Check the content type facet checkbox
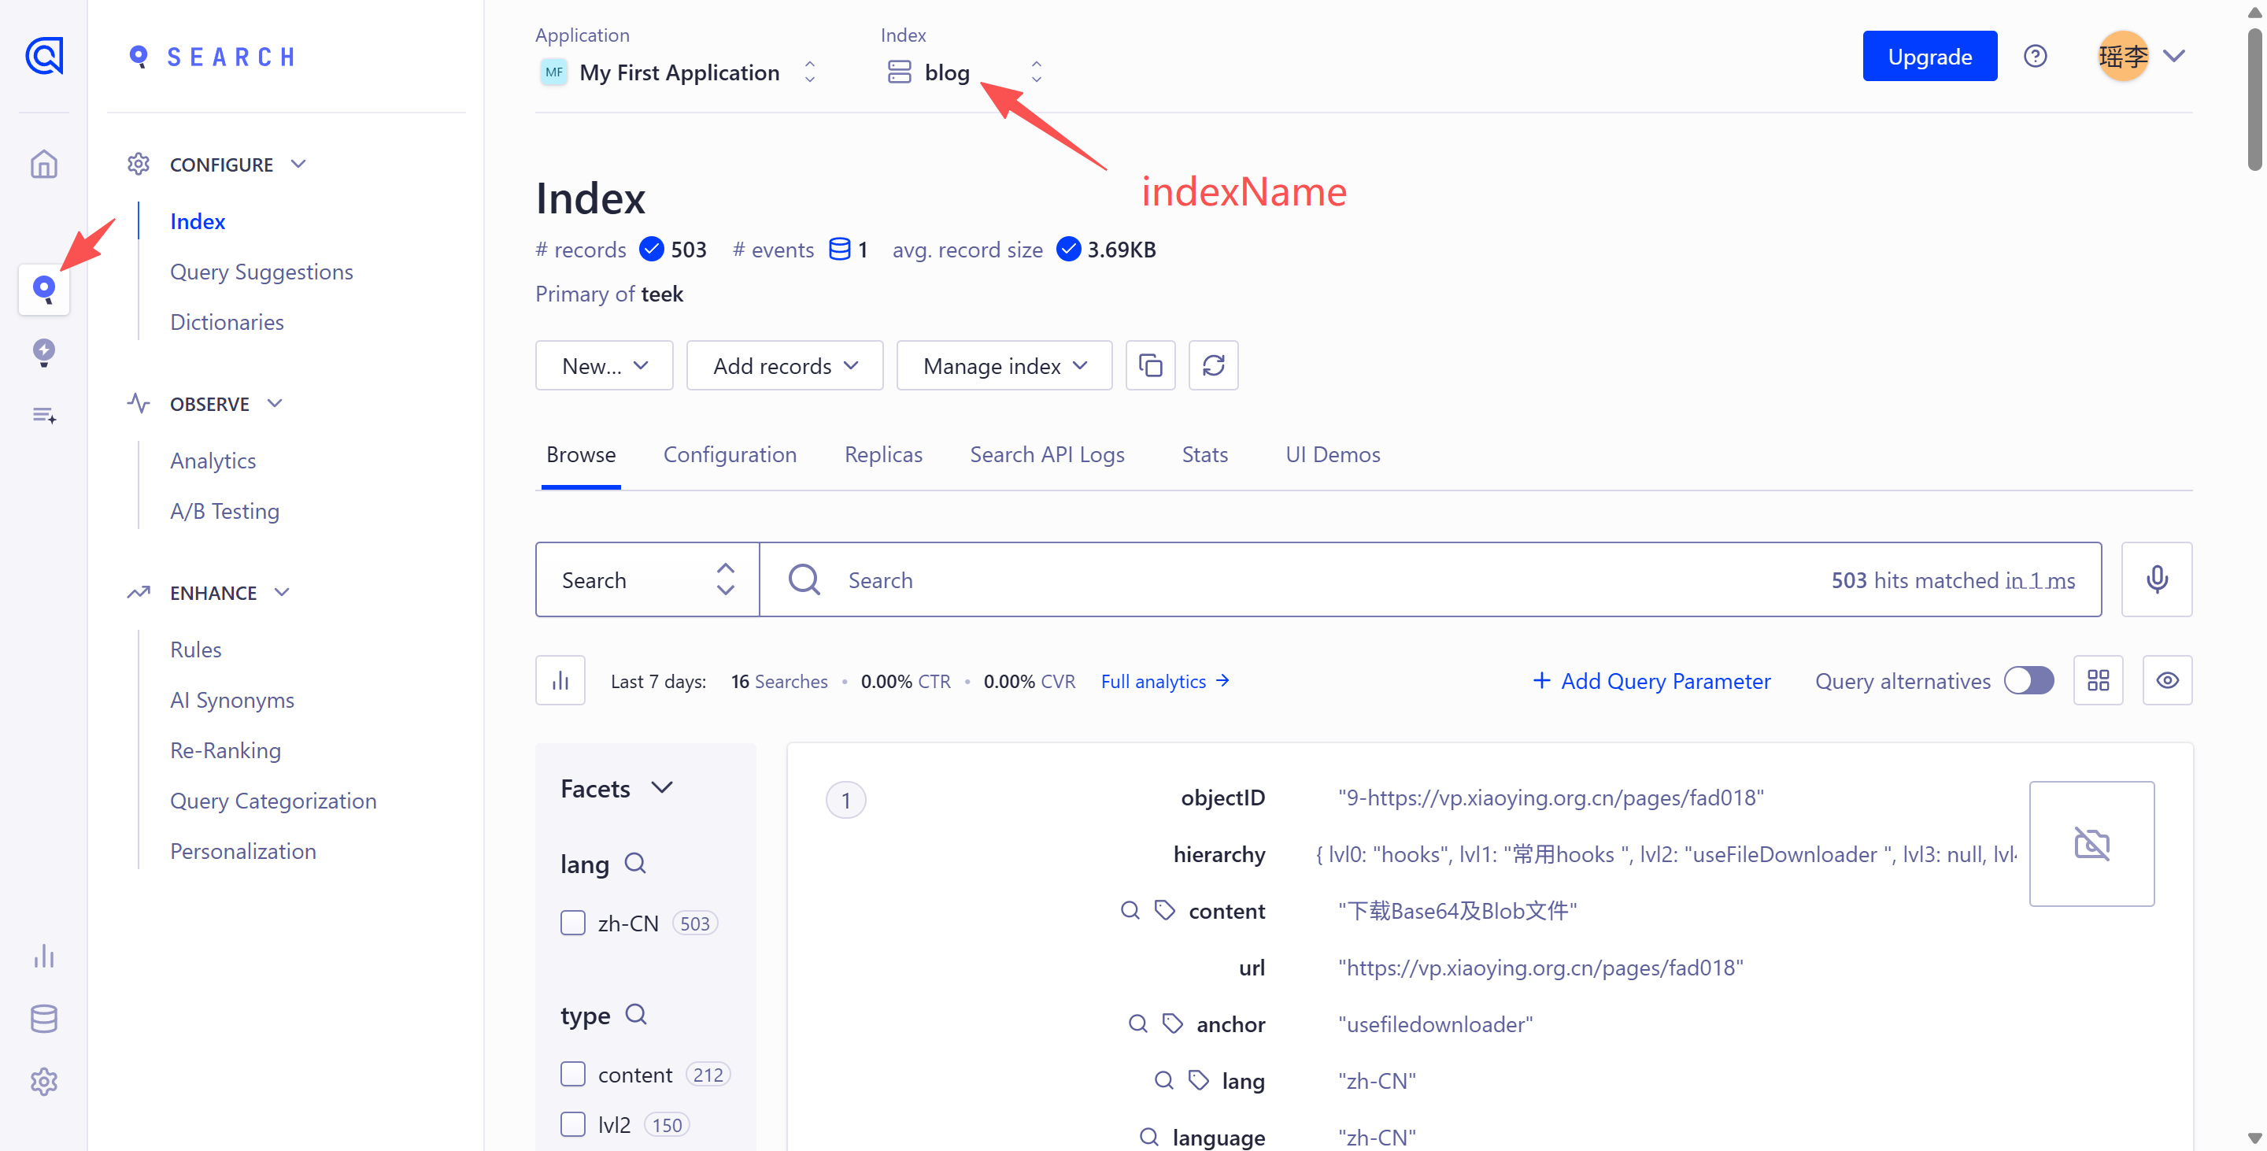 (x=573, y=1075)
